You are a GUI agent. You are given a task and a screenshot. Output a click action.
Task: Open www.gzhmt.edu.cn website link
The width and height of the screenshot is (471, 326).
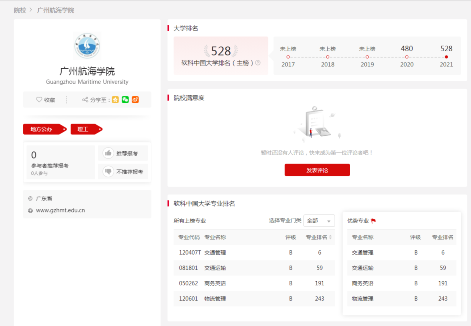pos(60,210)
